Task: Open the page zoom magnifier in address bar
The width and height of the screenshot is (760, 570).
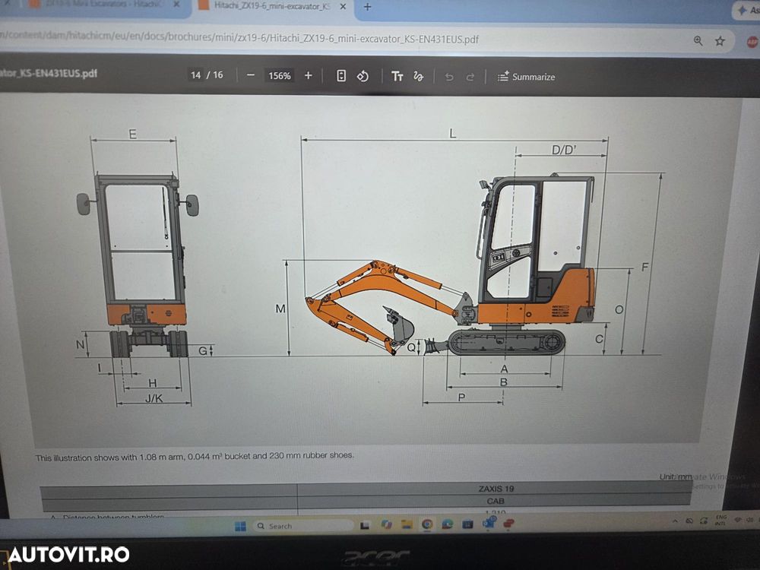Action: pos(698,41)
